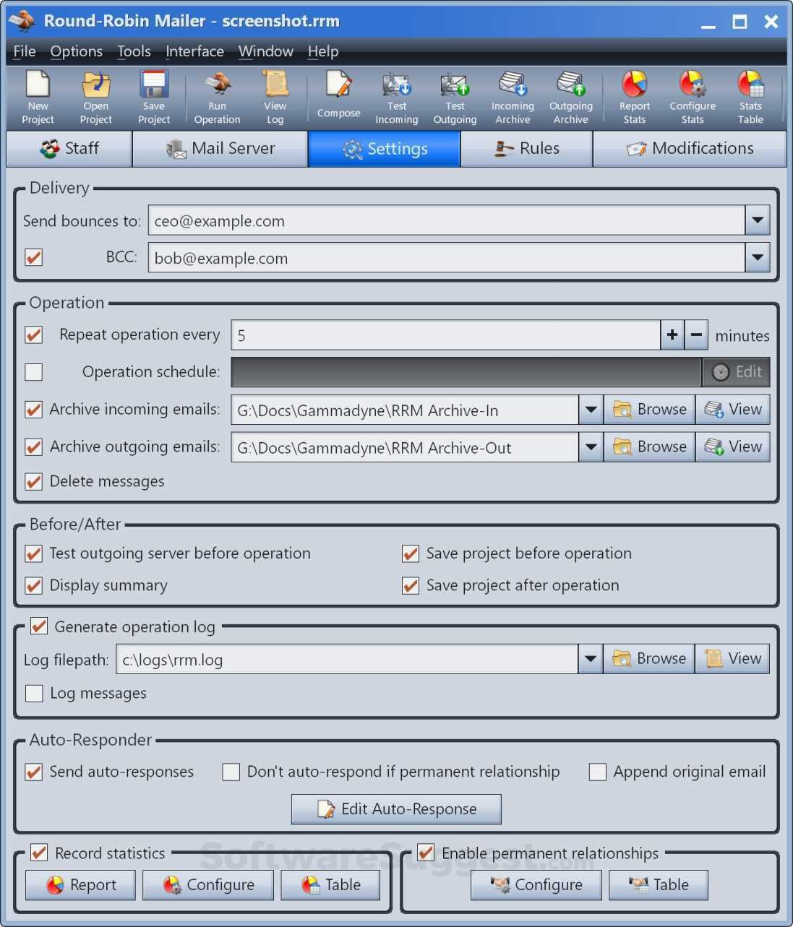This screenshot has width=793, height=927.
Task: Expand the Send bounces to dropdown
Action: (x=757, y=220)
